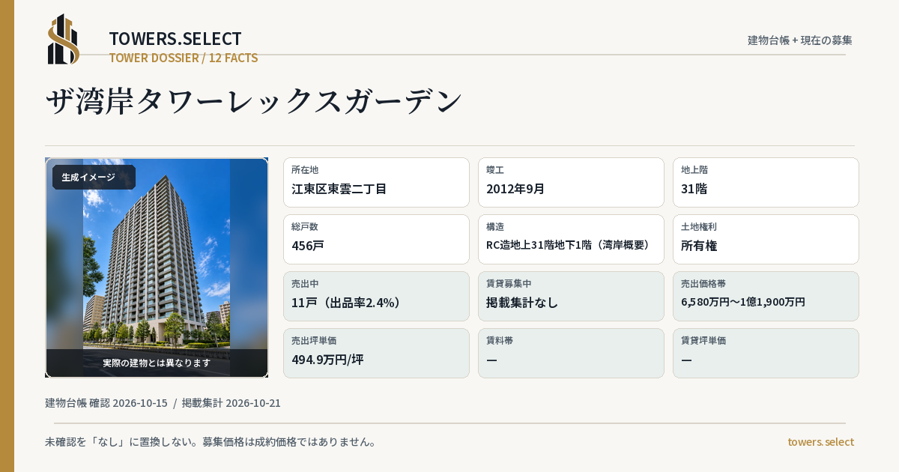The width and height of the screenshot is (899, 472).
Task: Select the 賃貸坪単価 card
Action: (x=766, y=353)
